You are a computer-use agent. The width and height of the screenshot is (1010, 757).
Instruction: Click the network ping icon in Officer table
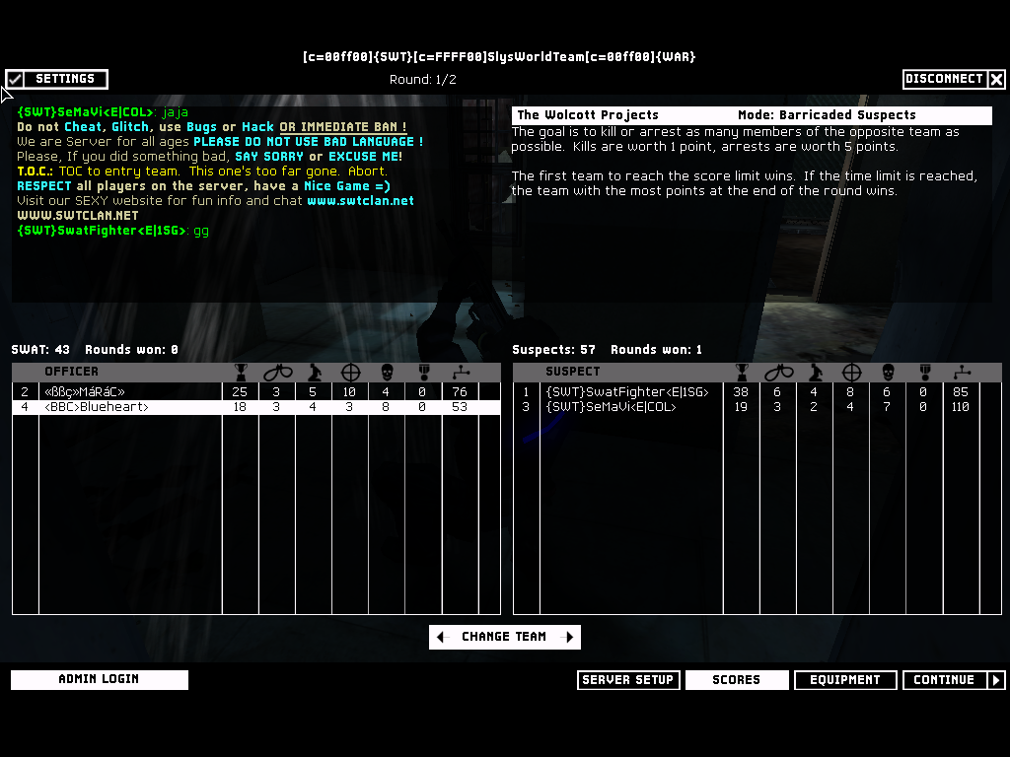point(461,372)
